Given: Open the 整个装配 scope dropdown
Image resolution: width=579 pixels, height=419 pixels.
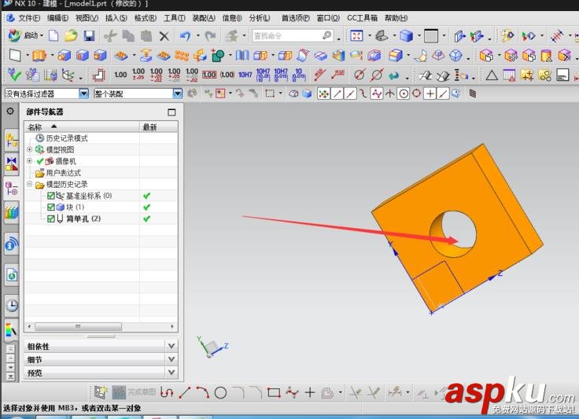Looking at the screenshot, I should click(178, 94).
